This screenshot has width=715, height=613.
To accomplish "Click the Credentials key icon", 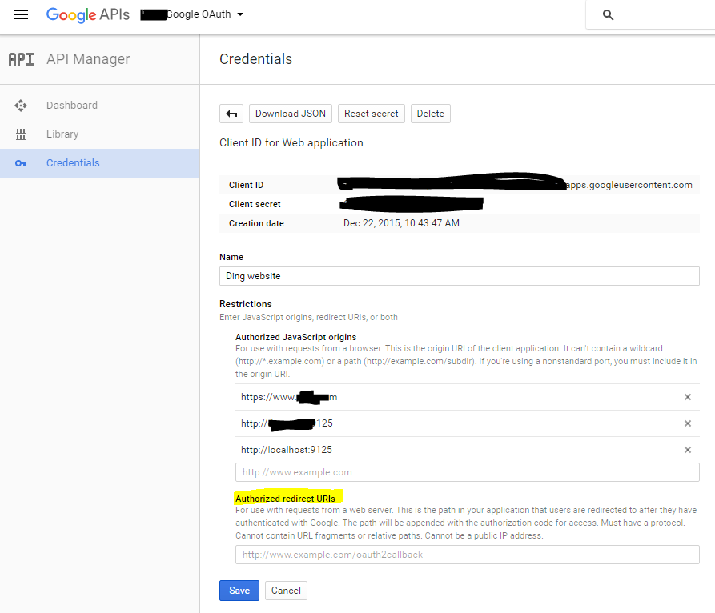I will pyautogui.click(x=21, y=163).
